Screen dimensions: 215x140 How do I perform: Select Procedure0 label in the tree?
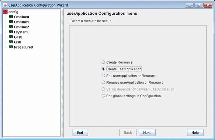tap(23, 47)
